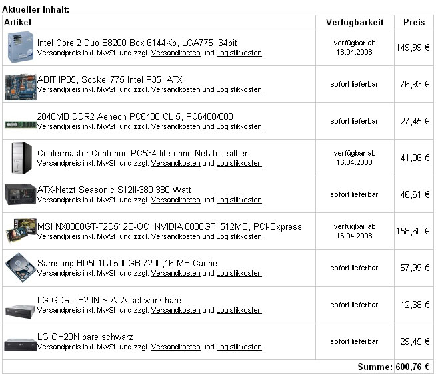Open the Intel Core 2 Duo box thumbnail

point(21,47)
